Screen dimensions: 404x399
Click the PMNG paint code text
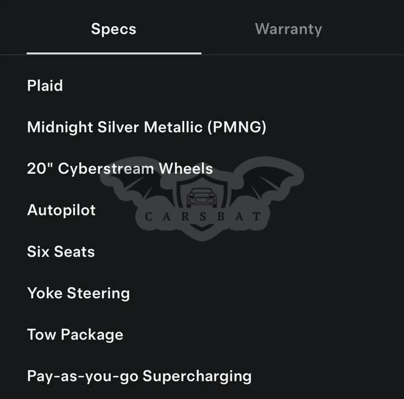click(x=237, y=127)
